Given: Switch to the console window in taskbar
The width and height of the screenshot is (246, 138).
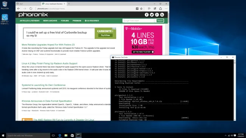Looking at the screenshot, I should 78,135.
